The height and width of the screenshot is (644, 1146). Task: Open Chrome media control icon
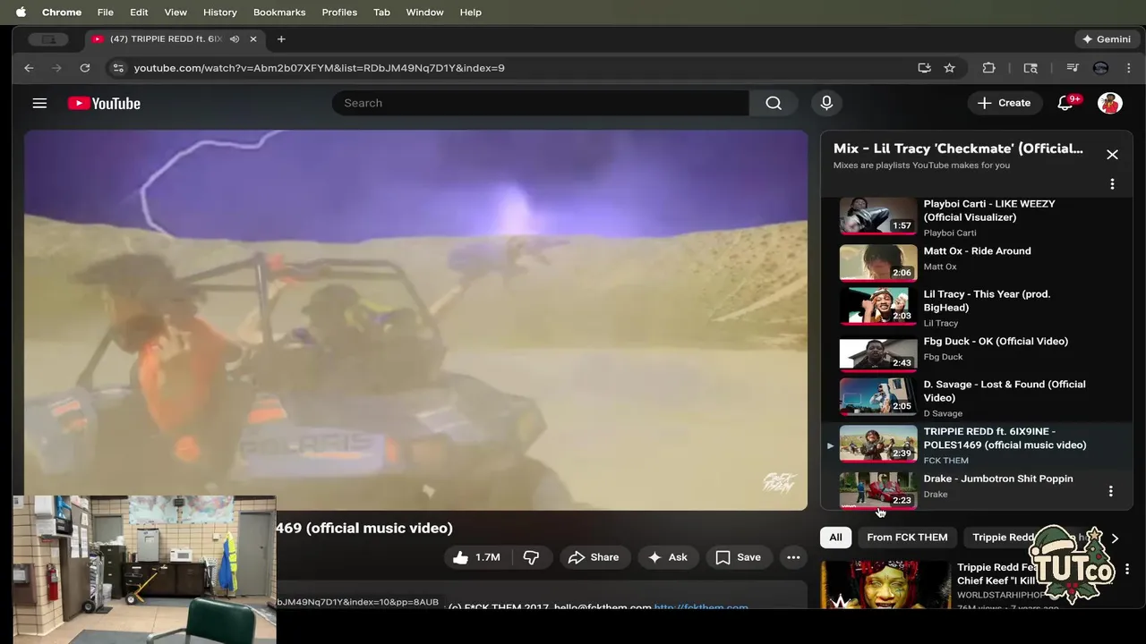pos(1073,68)
